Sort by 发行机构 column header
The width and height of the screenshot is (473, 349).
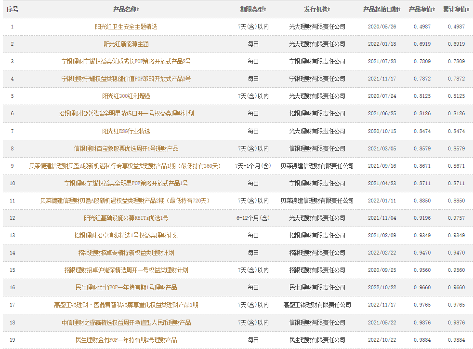[x=317, y=9]
